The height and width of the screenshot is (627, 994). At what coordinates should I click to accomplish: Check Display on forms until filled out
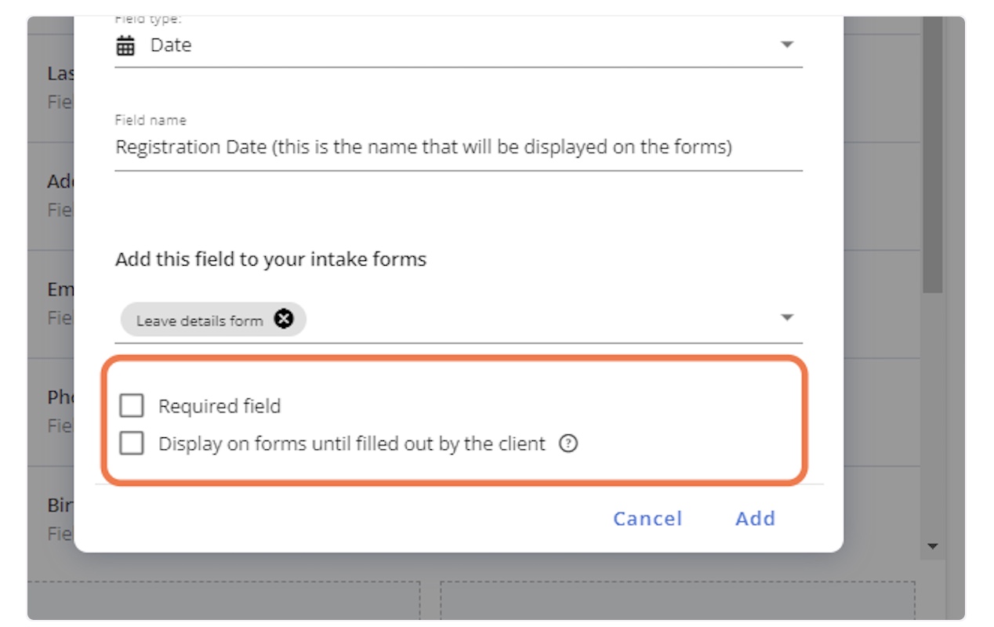132,444
